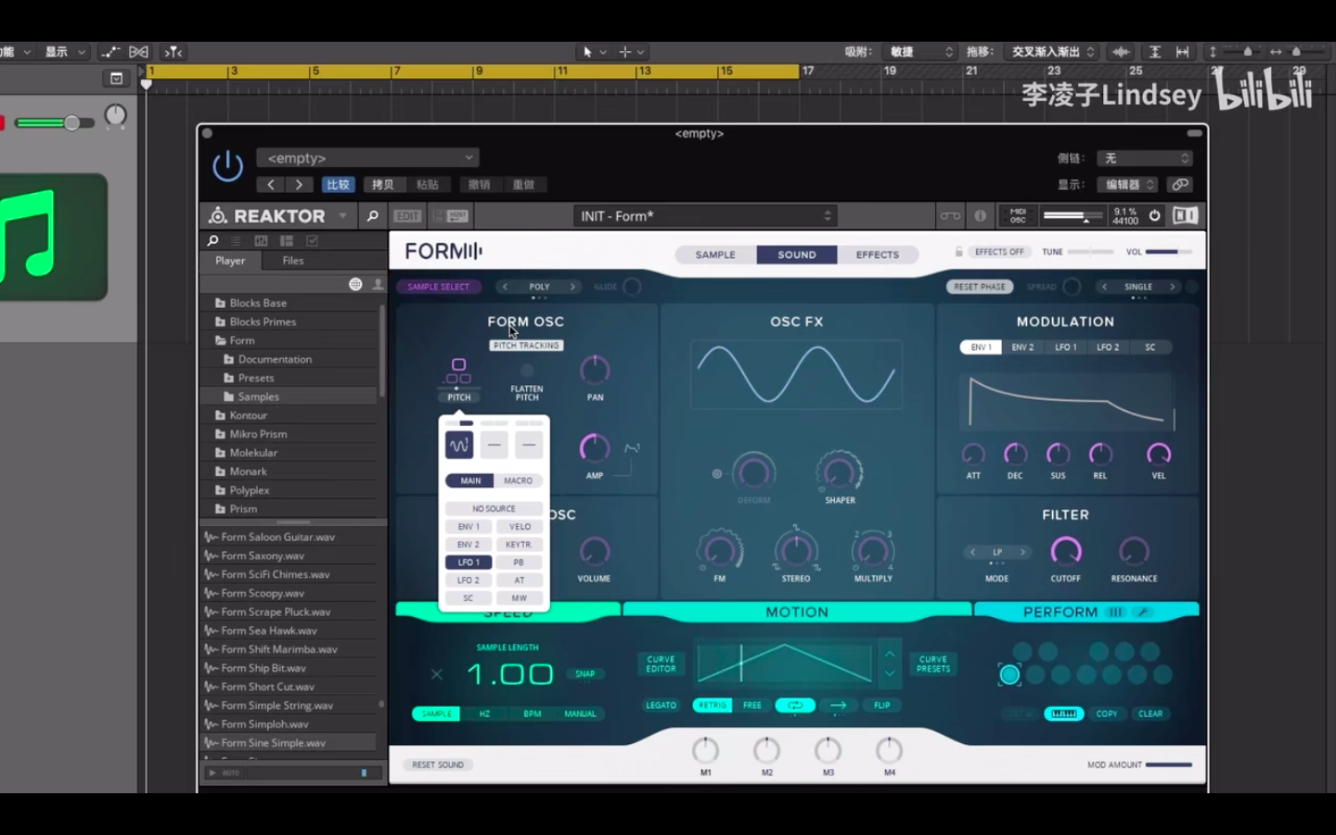
Task: Select the highlighted perform snapshot circle
Action: [x=1009, y=674]
